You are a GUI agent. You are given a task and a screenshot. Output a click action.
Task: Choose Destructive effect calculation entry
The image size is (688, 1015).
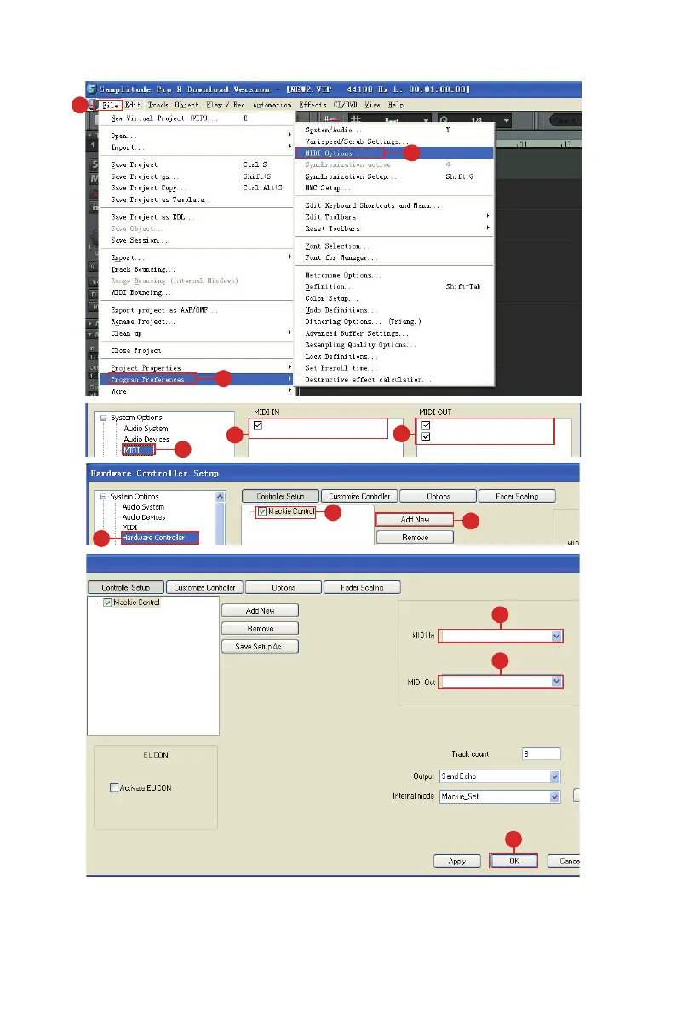[x=393, y=380]
